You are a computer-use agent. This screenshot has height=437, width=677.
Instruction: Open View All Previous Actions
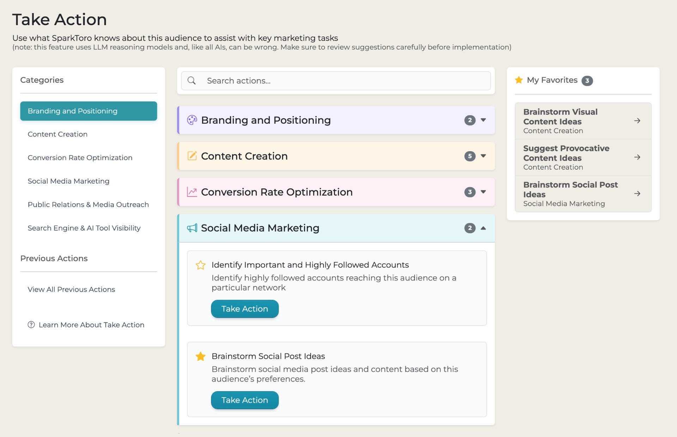click(x=71, y=289)
